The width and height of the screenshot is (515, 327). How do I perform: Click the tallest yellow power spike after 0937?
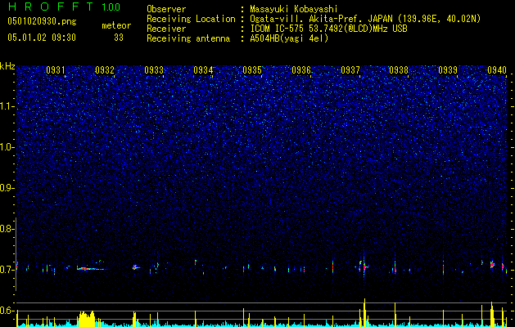[364, 312]
